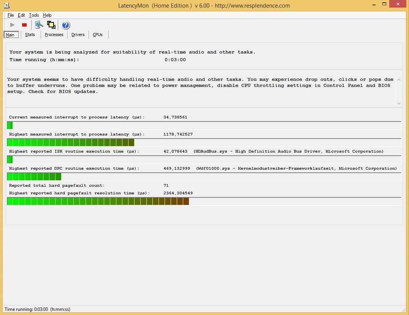Screen dimensions: 409x315
Task: Stop monitoring with the red square button
Action: click(24, 25)
